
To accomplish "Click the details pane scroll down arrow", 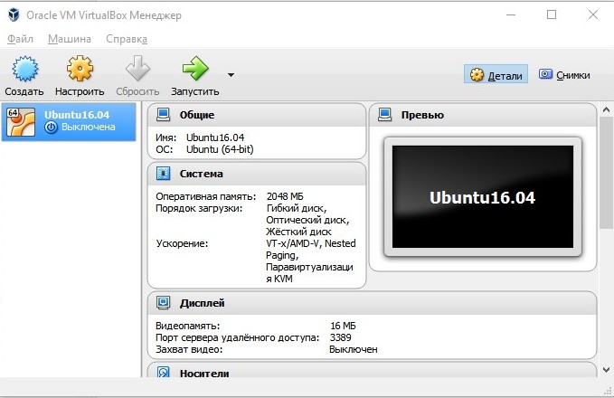I will (606, 369).
